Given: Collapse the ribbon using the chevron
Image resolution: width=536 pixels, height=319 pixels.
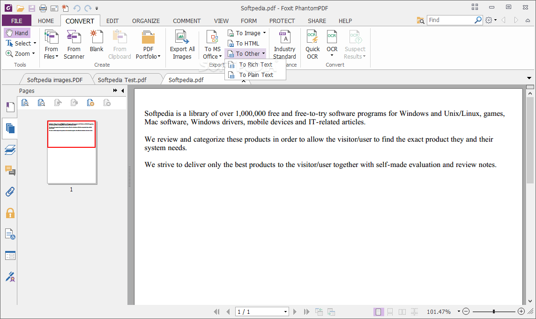Looking at the screenshot, I should (x=528, y=21).
